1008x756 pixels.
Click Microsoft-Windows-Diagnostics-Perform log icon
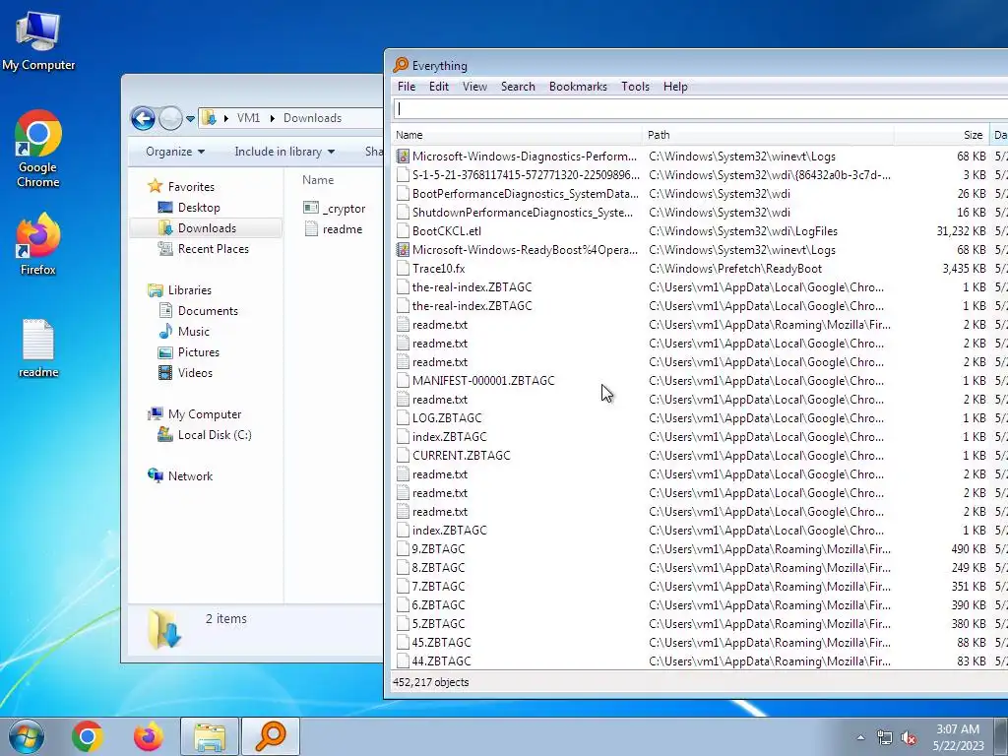point(403,157)
